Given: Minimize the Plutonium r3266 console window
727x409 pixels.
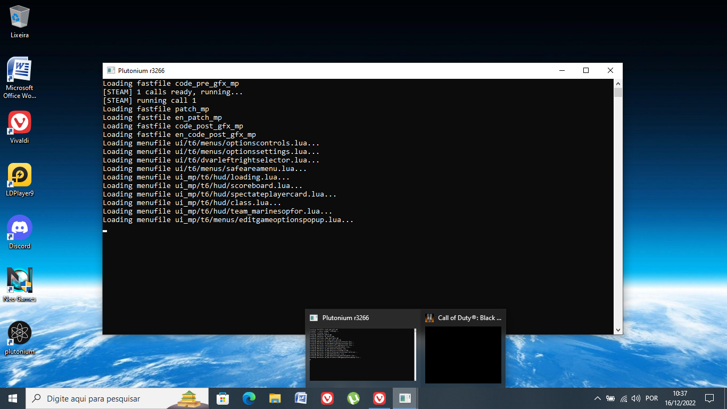Looking at the screenshot, I should pos(561,70).
